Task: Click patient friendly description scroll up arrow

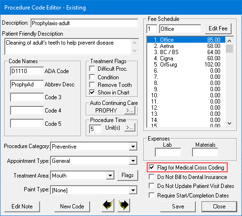Action: click(x=134, y=43)
